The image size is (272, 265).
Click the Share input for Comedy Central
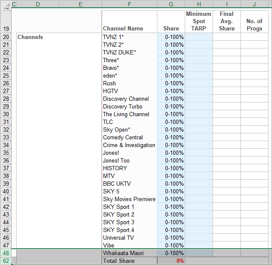tap(171, 137)
